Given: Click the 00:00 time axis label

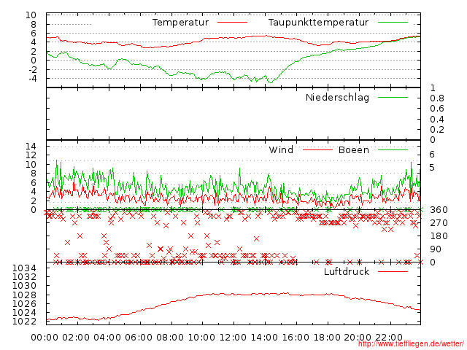Looking at the screenshot, I should click(45, 338).
